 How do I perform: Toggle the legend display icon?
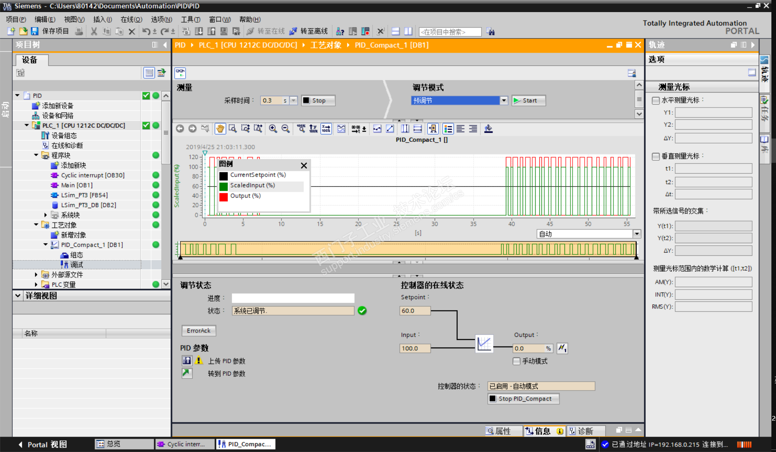coord(448,129)
